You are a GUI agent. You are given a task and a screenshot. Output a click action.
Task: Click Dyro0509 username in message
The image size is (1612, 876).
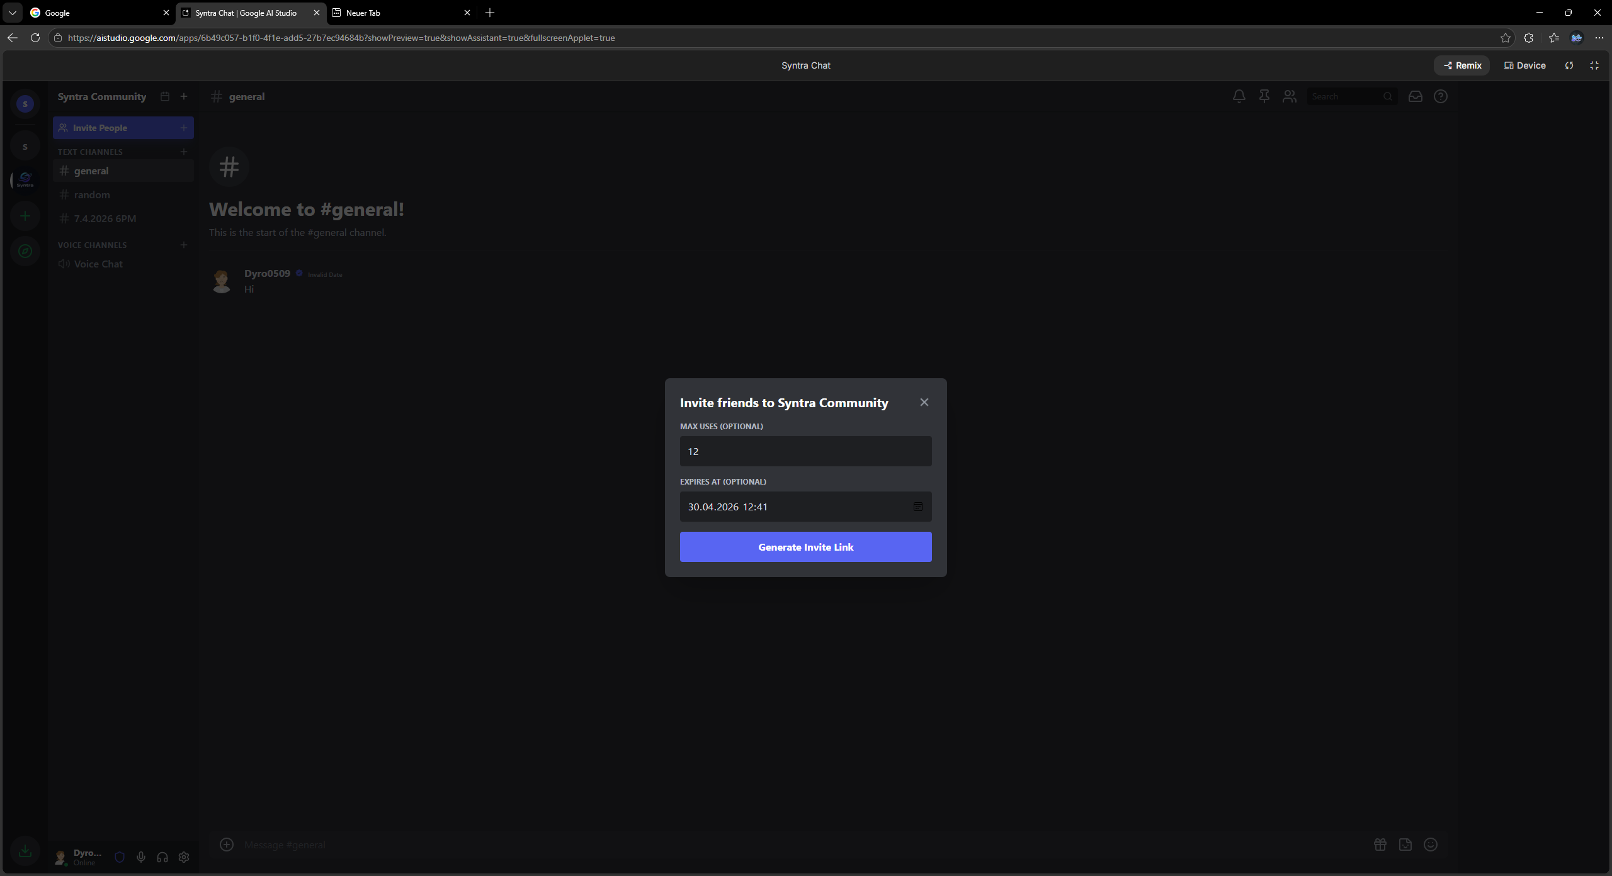tap(267, 273)
